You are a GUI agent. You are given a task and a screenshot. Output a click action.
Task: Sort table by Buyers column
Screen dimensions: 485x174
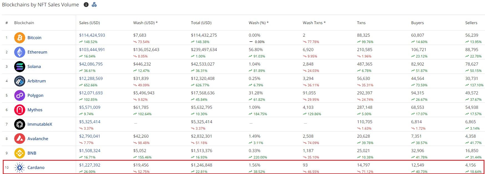click(x=417, y=23)
